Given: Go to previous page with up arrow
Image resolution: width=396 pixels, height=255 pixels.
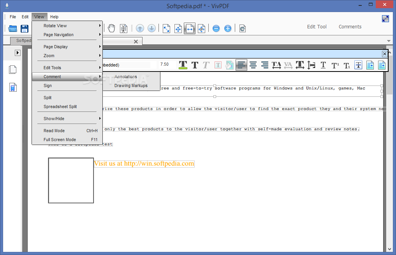Looking at the screenshot, I should coord(140,28).
